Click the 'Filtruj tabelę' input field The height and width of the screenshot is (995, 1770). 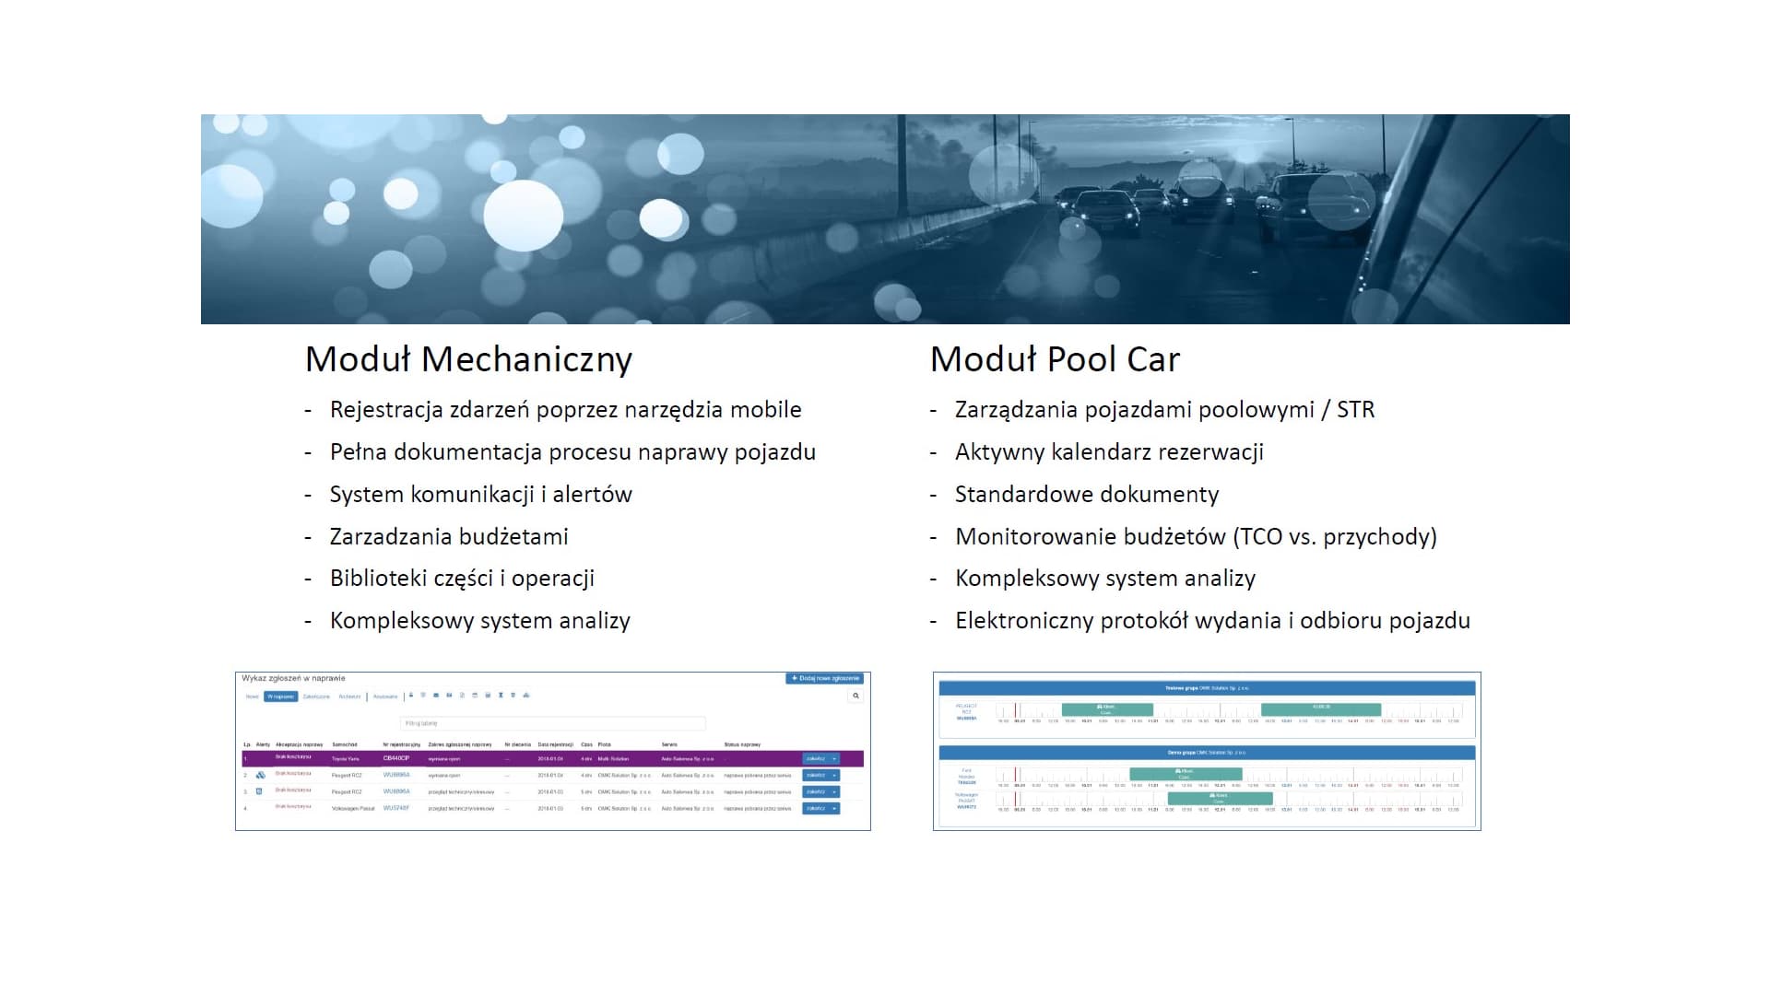pos(553,723)
